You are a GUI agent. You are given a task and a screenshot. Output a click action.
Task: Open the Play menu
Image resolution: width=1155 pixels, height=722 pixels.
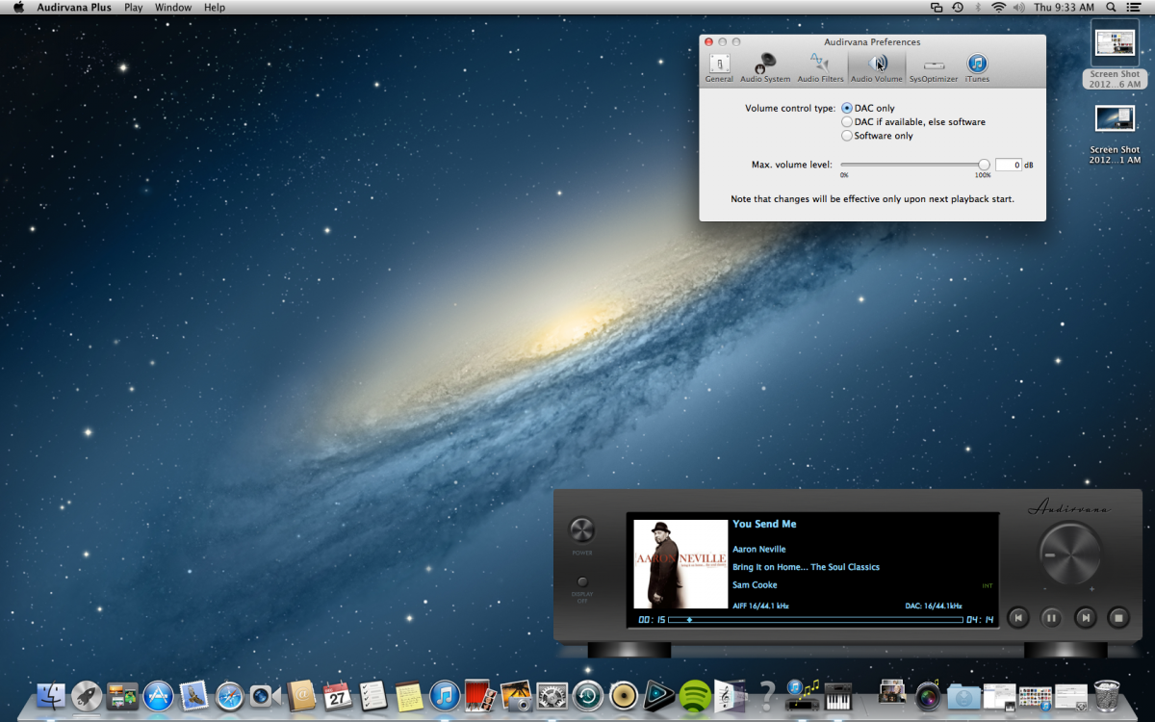click(133, 8)
